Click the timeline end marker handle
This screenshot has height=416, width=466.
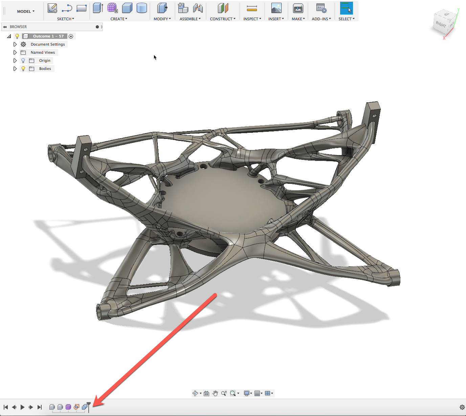point(89,404)
